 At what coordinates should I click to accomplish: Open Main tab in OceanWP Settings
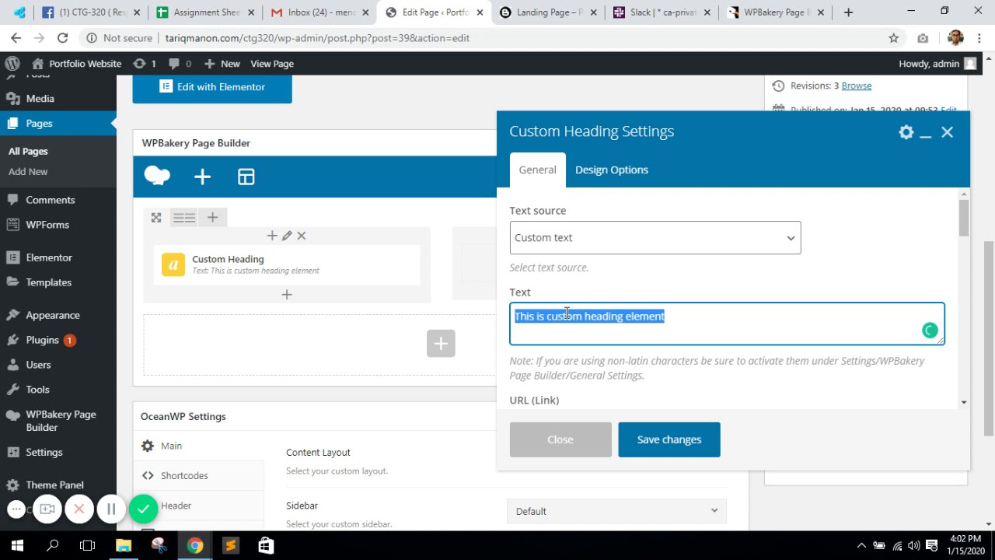click(199, 446)
